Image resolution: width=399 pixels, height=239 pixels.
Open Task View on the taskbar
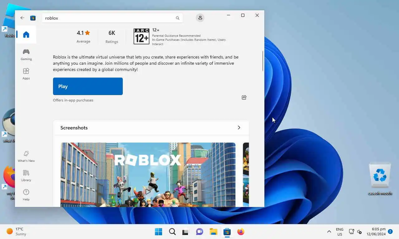tap(186, 232)
